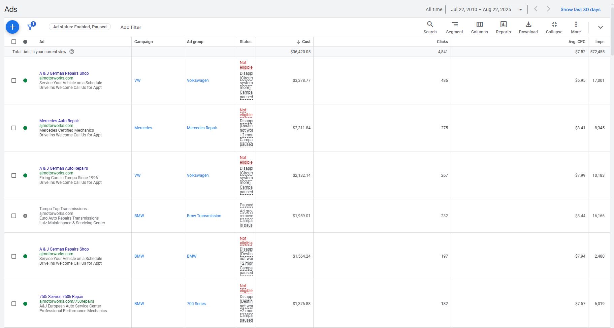This screenshot has width=614, height=328.
Task: Click status dot header icon
Action: [x=25, y=42]
